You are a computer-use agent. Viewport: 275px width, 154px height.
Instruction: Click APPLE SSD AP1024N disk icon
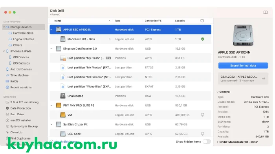[59, 29]
